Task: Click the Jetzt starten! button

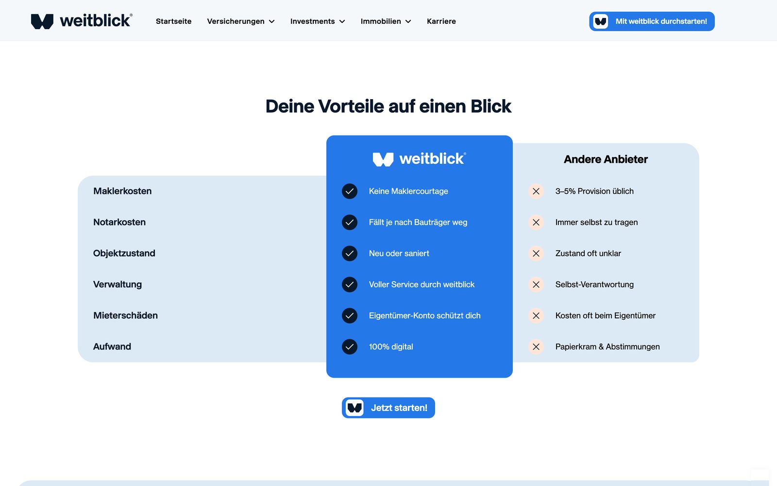Action: tap(388, 408)
